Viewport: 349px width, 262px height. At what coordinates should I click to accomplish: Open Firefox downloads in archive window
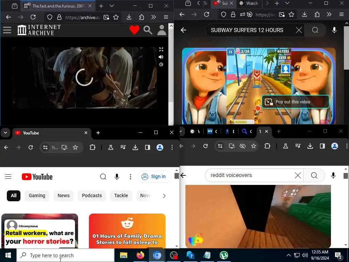(129, 17)
